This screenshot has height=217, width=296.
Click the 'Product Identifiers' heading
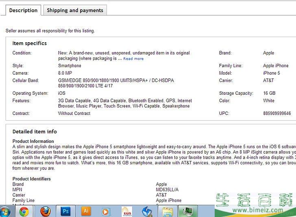pyautogui.click(x=32, y=179)
